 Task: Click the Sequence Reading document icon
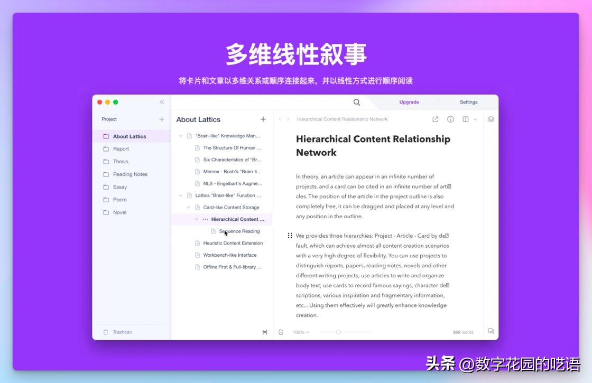pos(214,231)
